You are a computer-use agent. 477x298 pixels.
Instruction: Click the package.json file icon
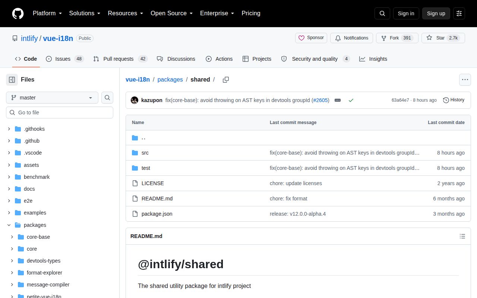pos(135,214)
